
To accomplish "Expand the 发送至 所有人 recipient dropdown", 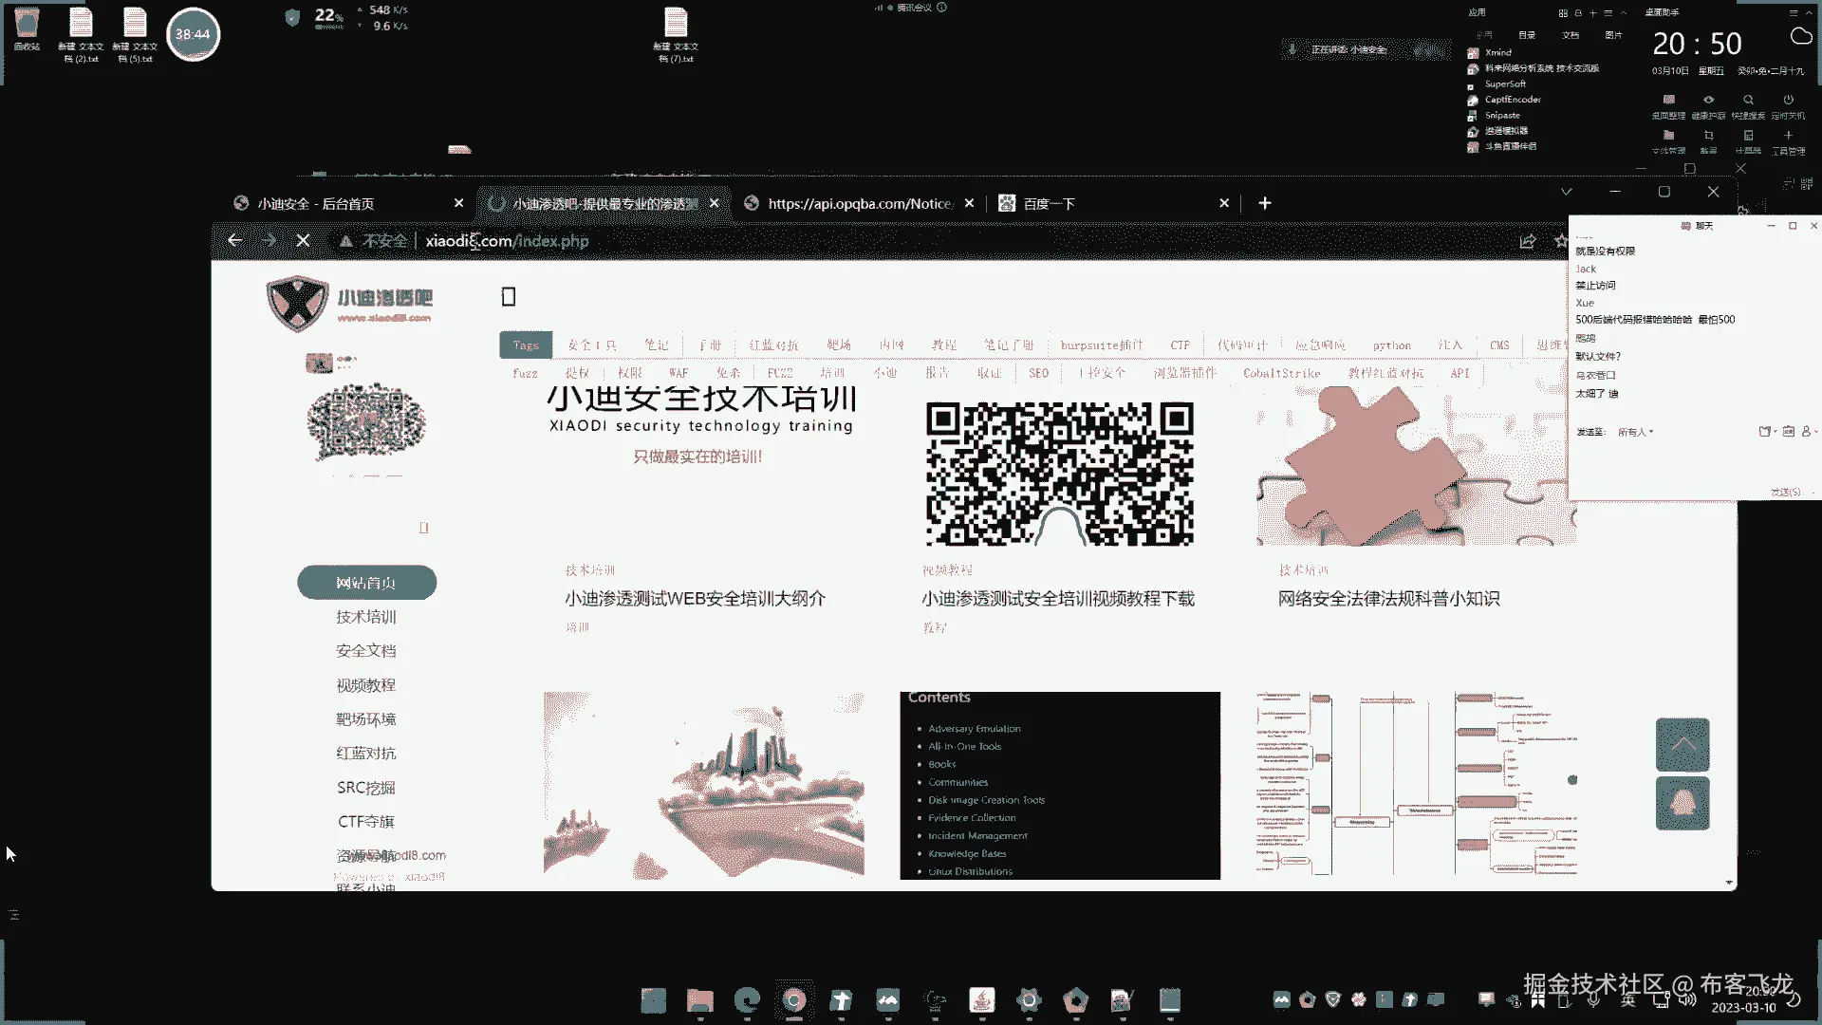I will pos(1635,432).
